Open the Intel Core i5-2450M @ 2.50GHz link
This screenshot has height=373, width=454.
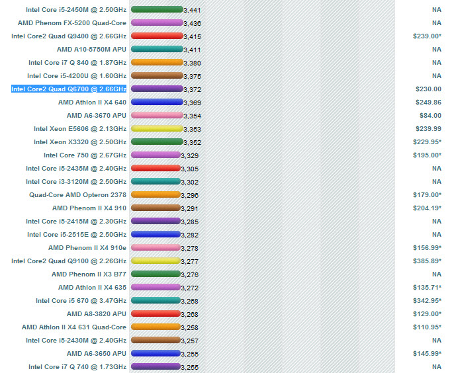76,10
